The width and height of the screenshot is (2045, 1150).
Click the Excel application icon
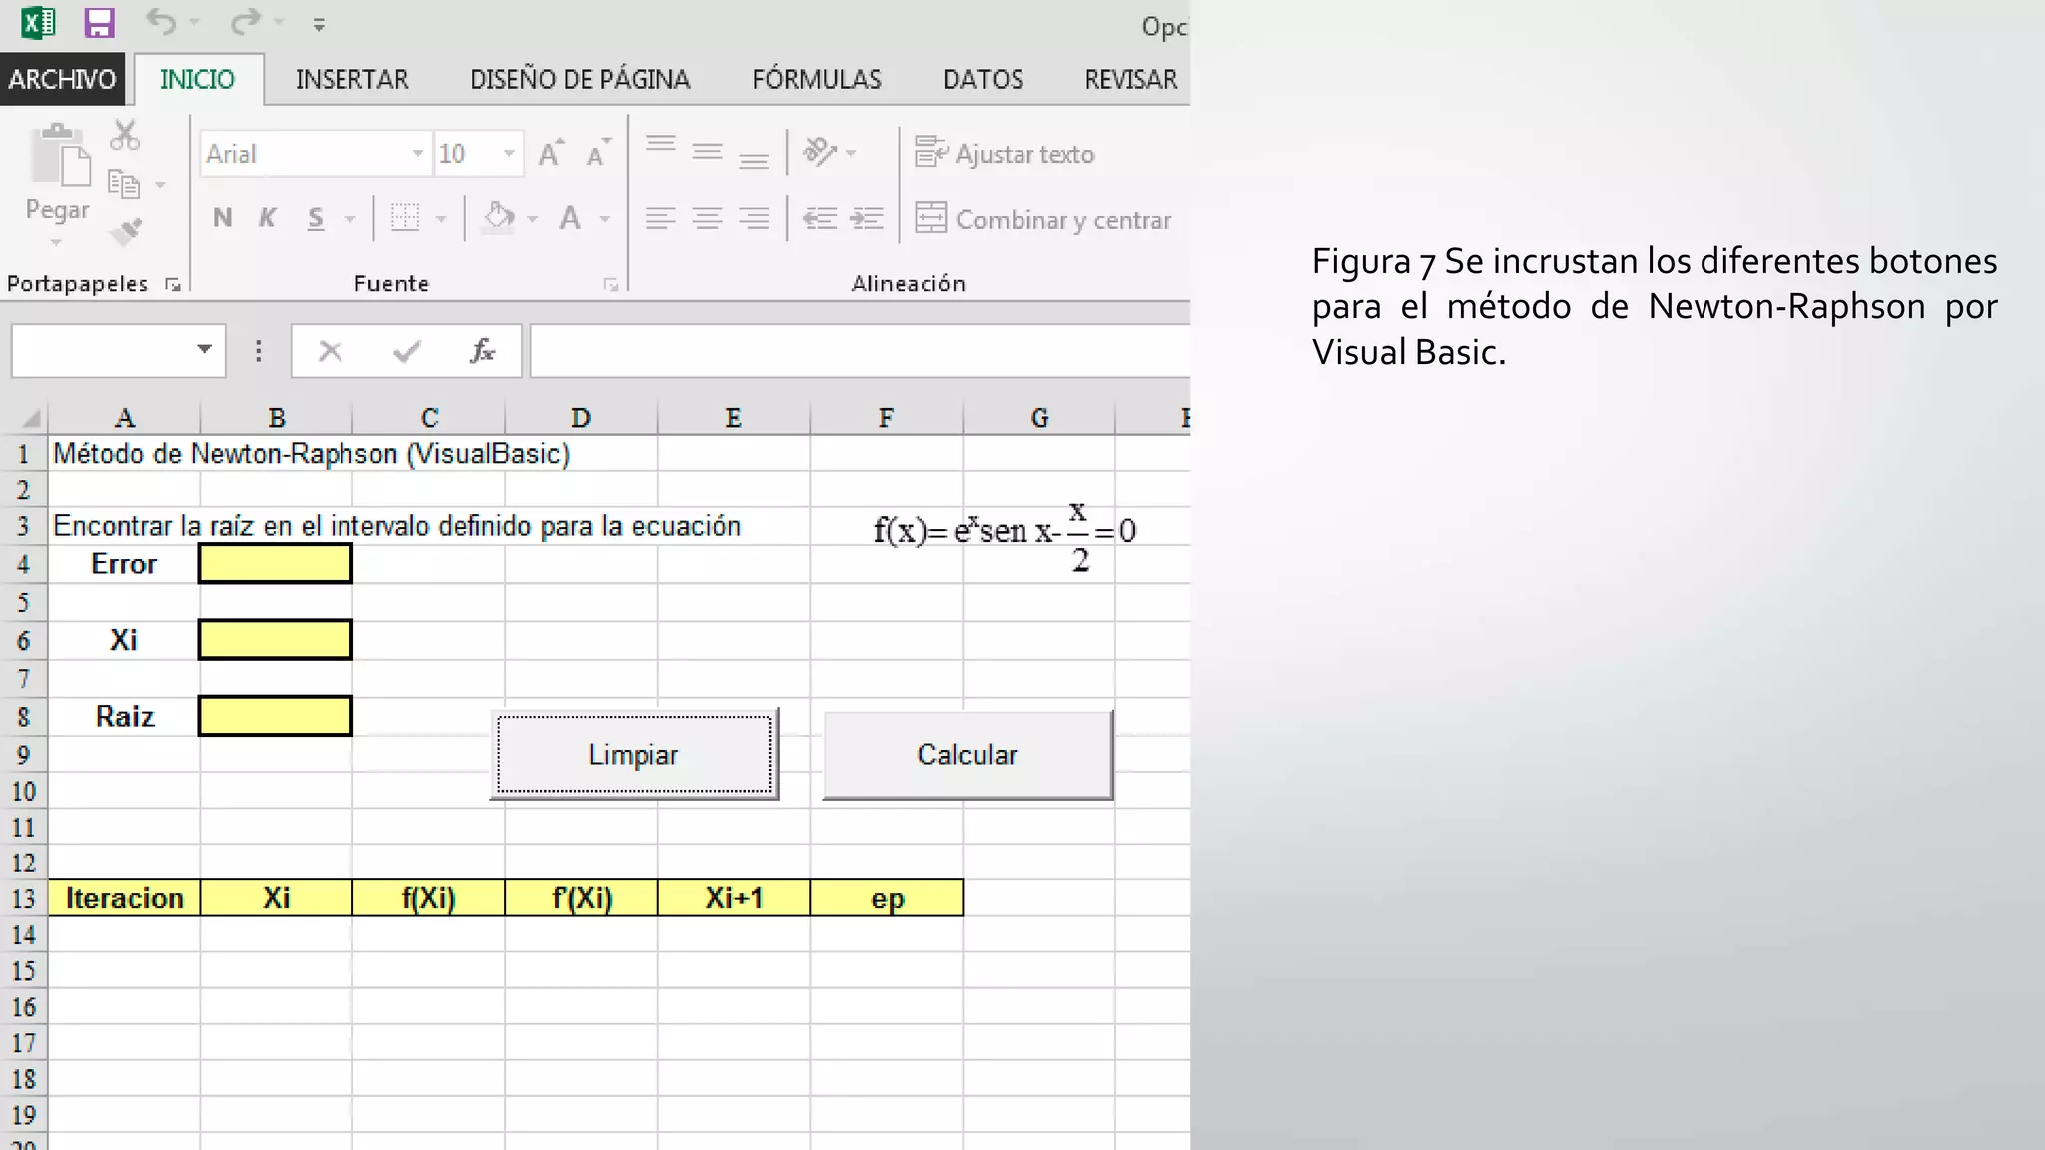(38, 22)
